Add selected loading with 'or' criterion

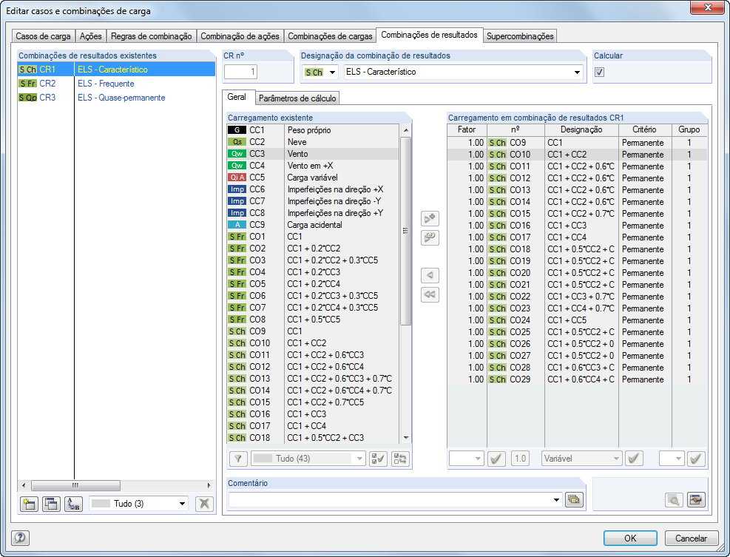pyautogui.click(x=430, y=237)
